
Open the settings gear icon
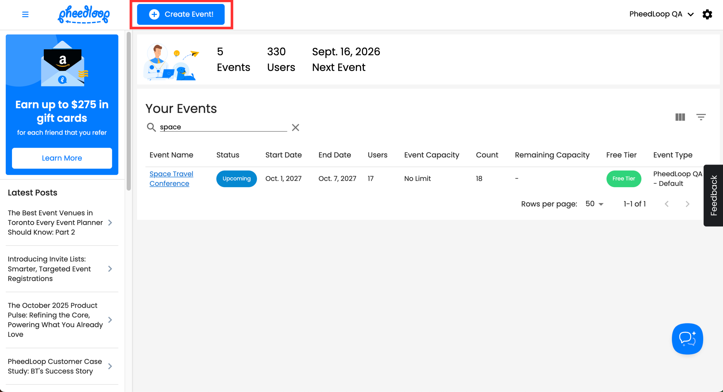(x=707, y=14)
